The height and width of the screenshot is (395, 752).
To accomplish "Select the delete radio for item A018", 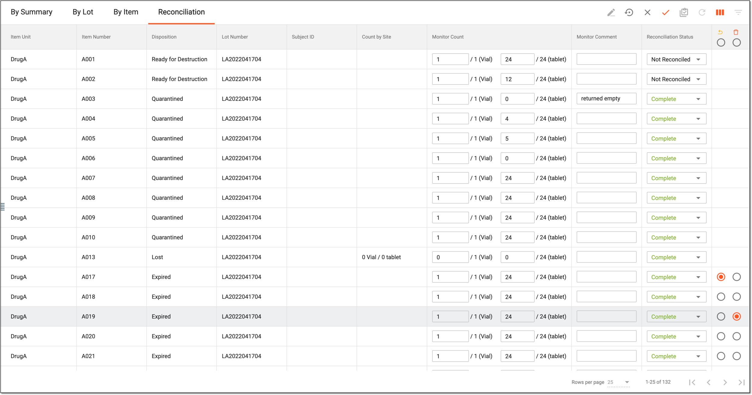I will (737, 297).
